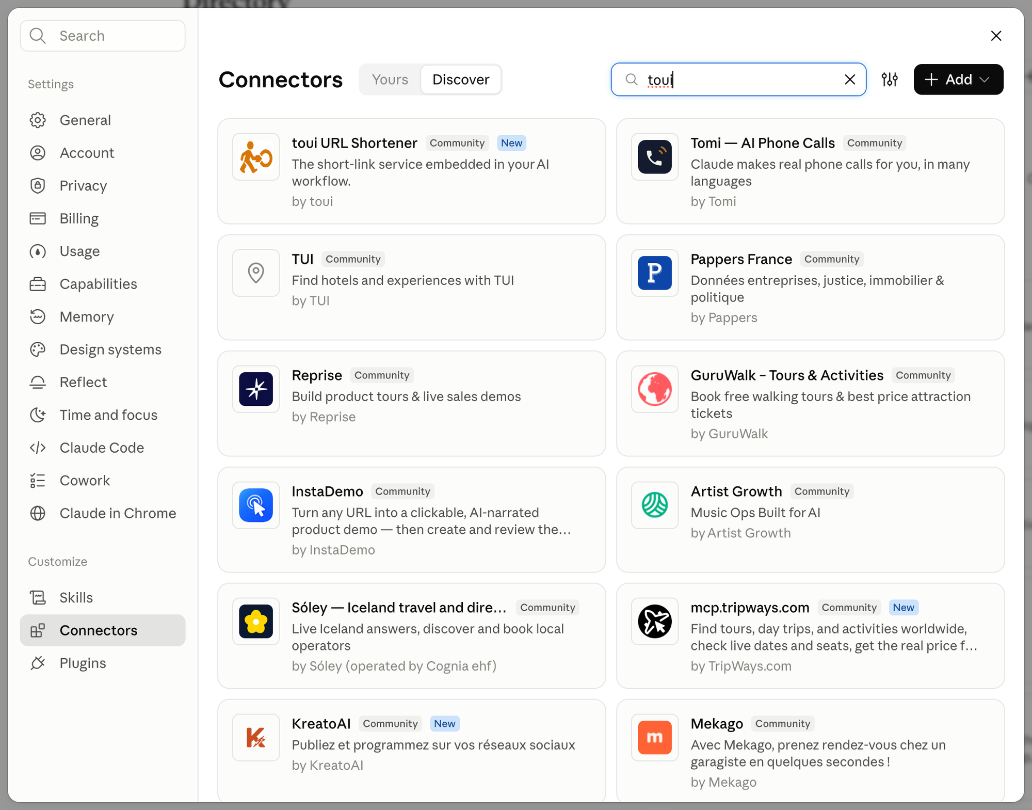Click the KreatoAI K logo
The image size is (1032, 810).
[256, 738]
